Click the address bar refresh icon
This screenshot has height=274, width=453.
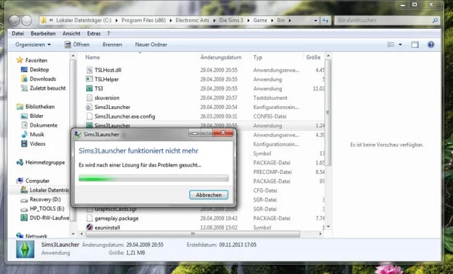[x=326, y=21]
